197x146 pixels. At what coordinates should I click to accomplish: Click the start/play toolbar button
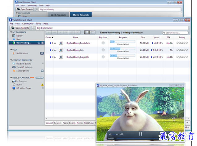pyautogui.click(x=49, y=33)
